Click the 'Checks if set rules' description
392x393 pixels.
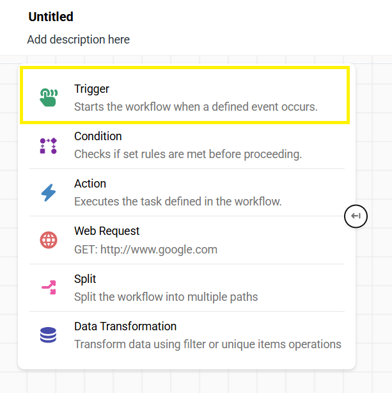[188, 154]
